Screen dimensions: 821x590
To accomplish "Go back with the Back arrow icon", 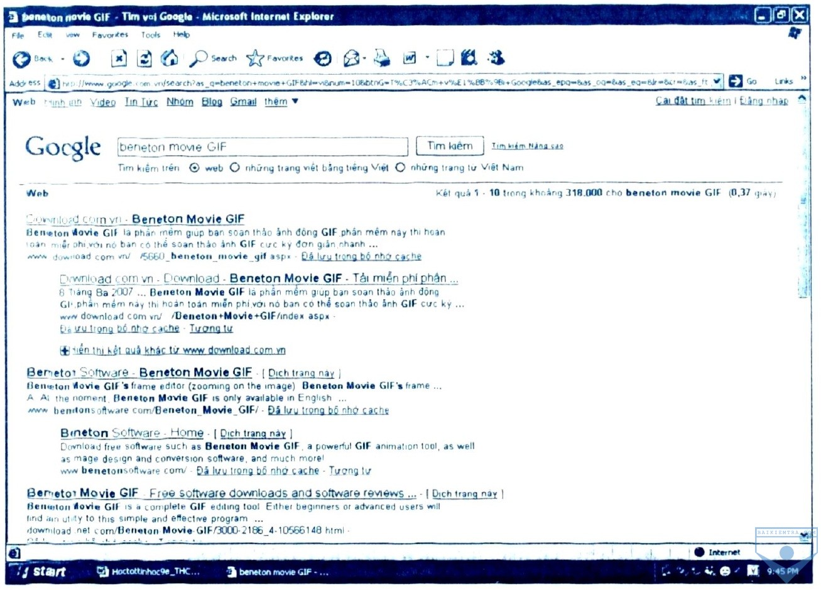I will (21, 59).
